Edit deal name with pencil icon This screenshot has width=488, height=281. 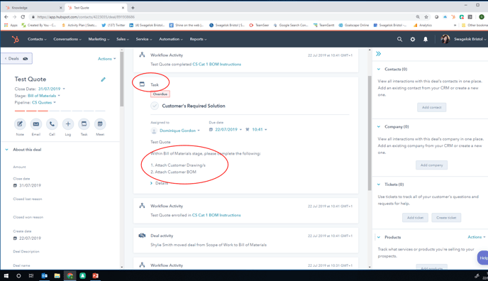tap(104, 79)
